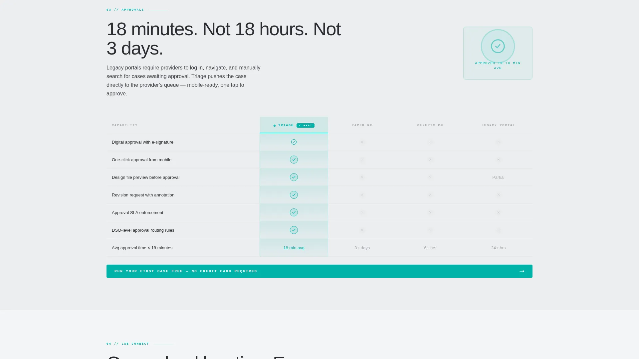Viewport: 639px width, 359px height.
Task: Click 'Avg approval time < 18 minutes' row label
Action: [x=142, y=248]
